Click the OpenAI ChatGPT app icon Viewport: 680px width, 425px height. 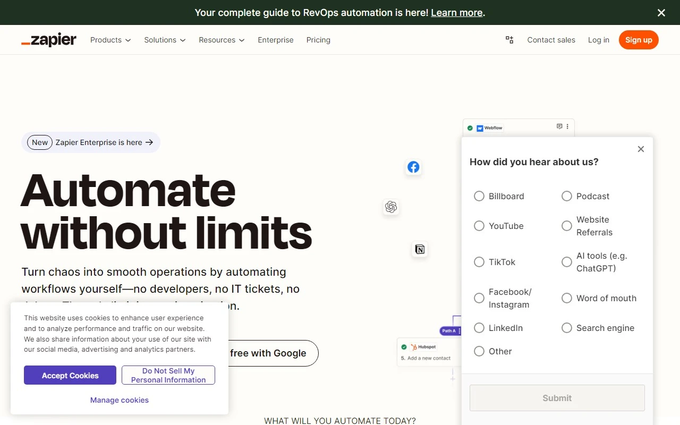[391, 207]
